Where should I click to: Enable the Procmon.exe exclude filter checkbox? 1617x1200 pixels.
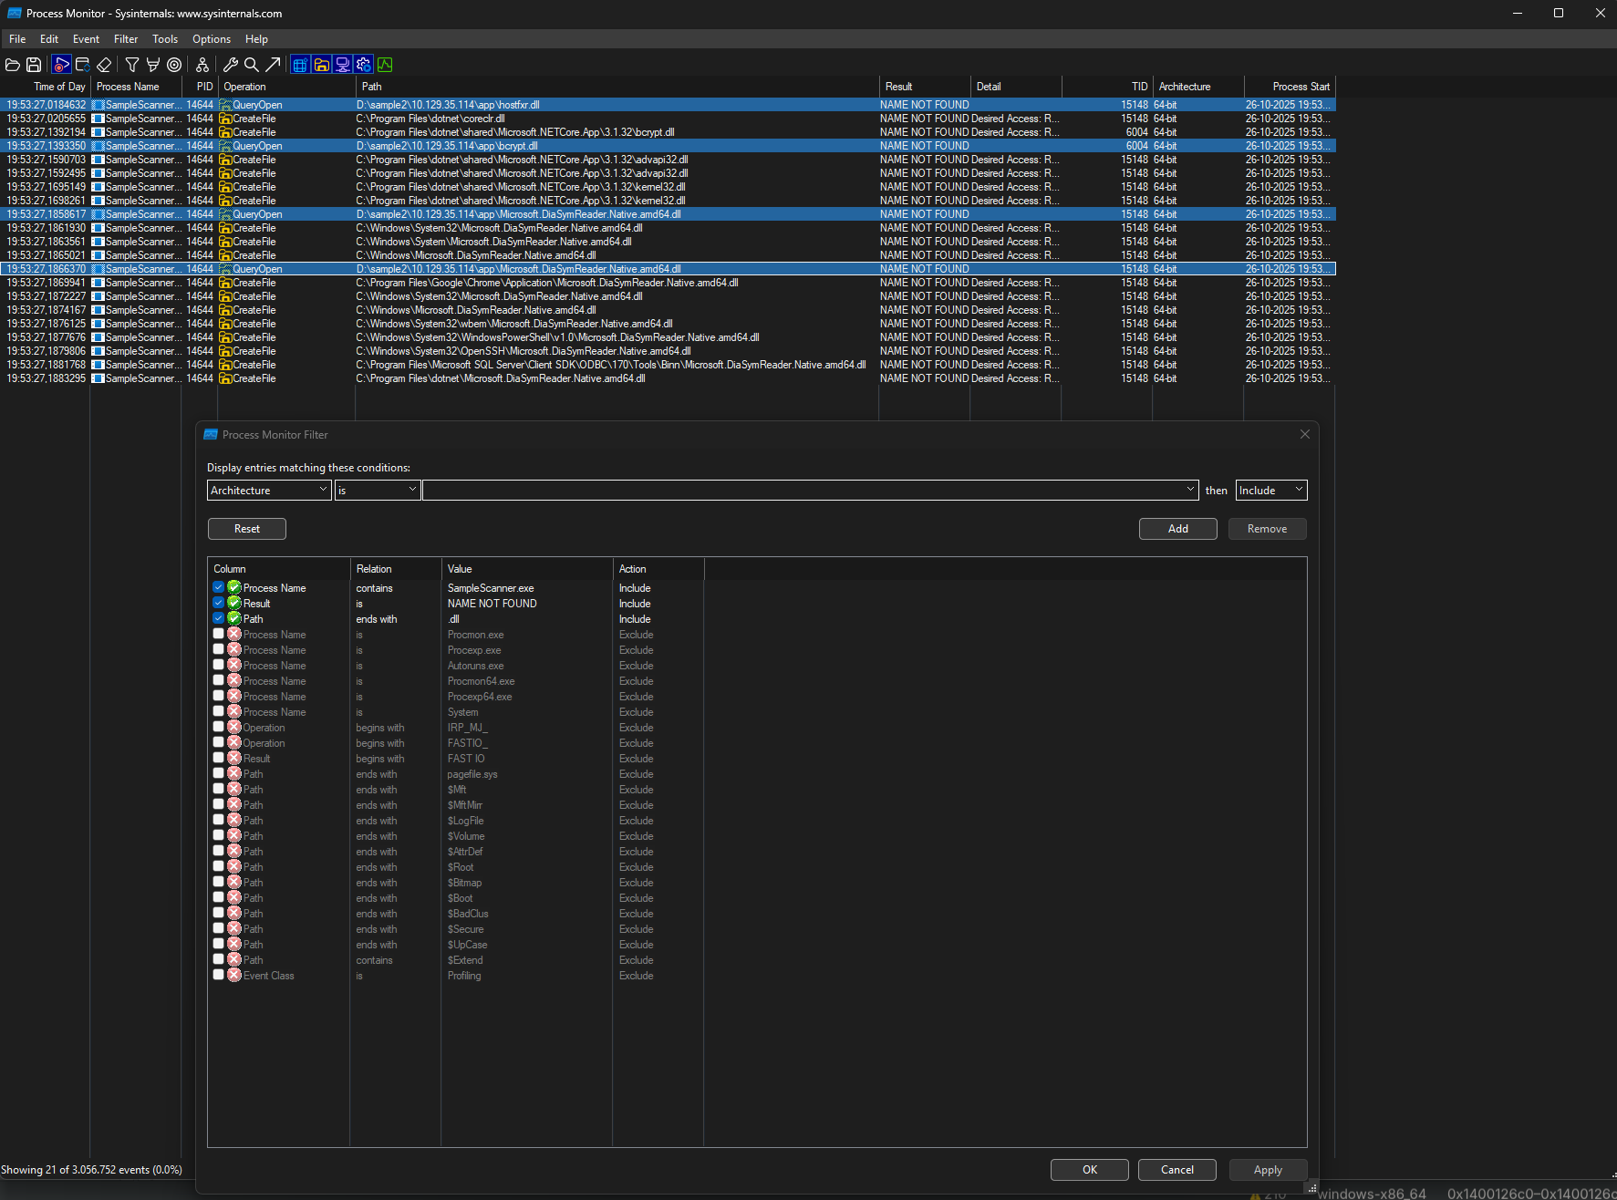point(219,635)
